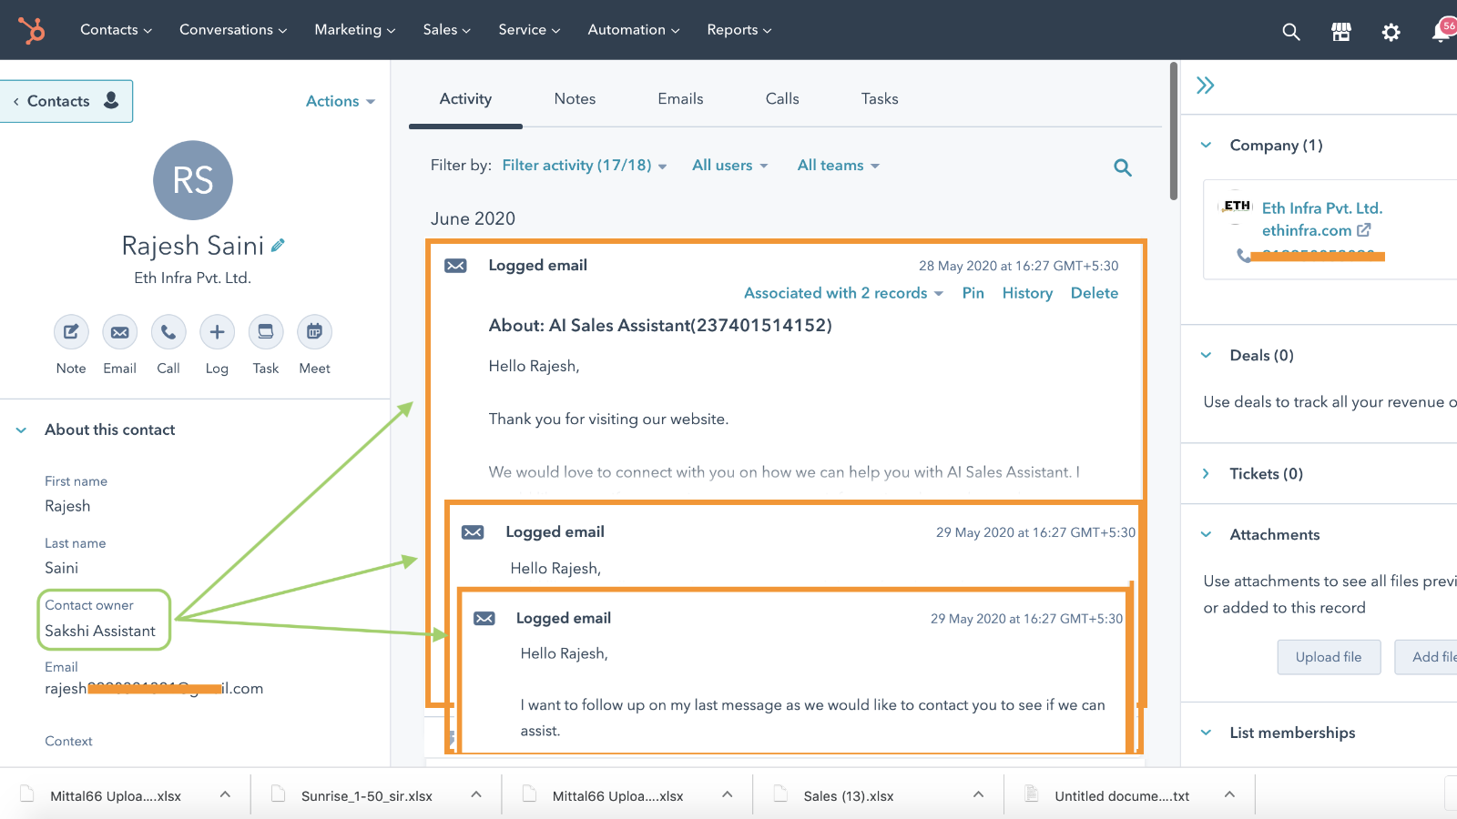
Task: Collapse the right sidebar with double chevron
Action: click(x=1206, y=86)
